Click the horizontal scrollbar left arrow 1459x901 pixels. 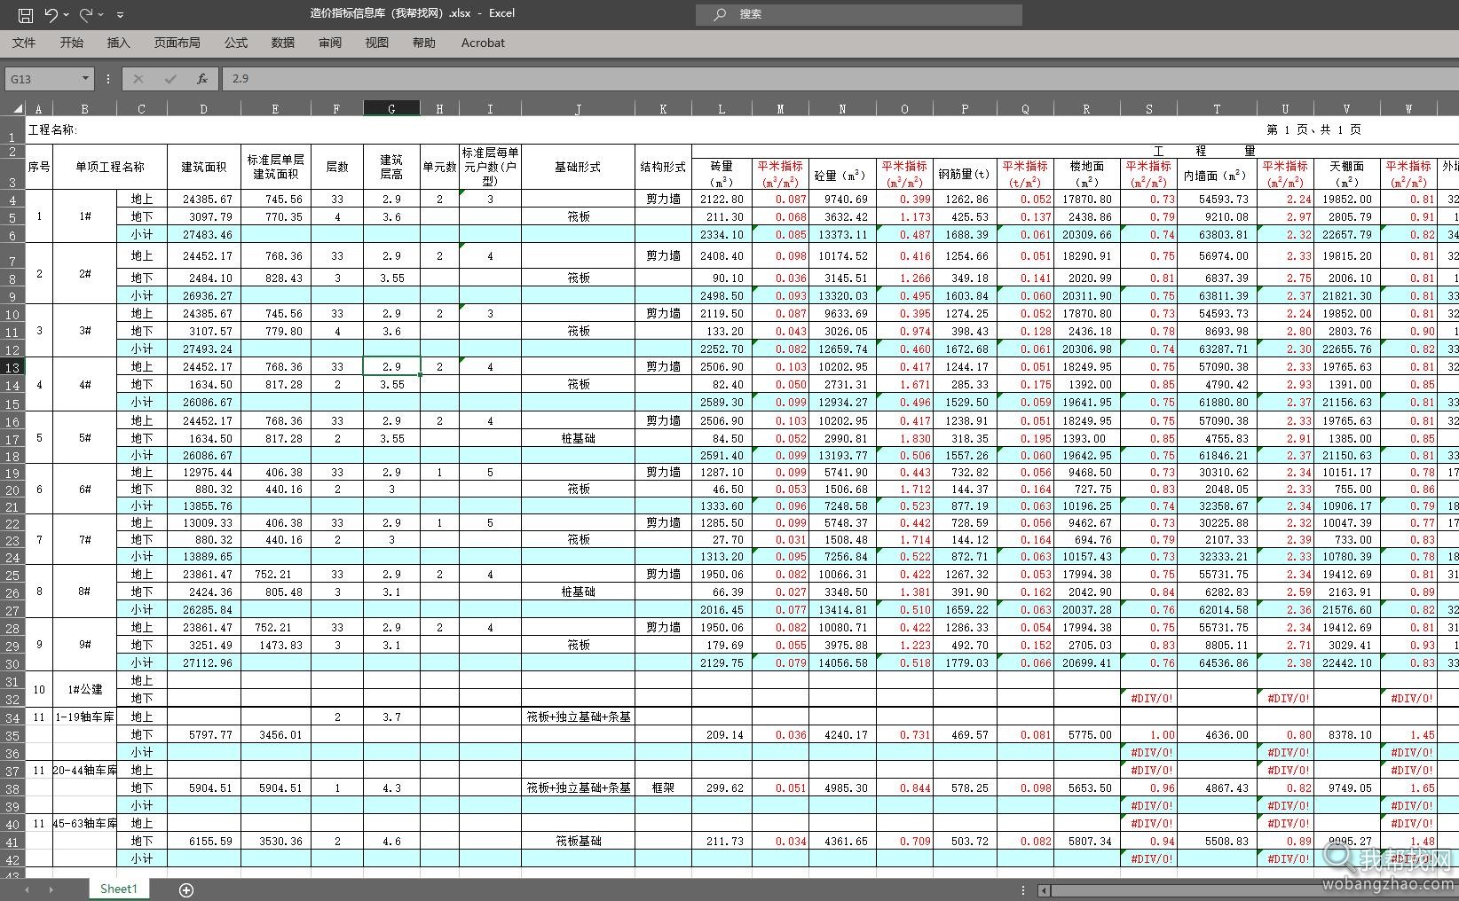1045,890
